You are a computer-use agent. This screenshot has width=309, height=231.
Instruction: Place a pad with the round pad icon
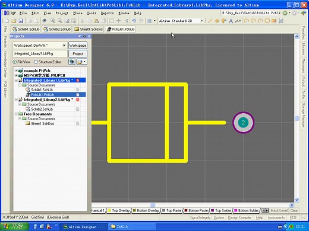217,21
